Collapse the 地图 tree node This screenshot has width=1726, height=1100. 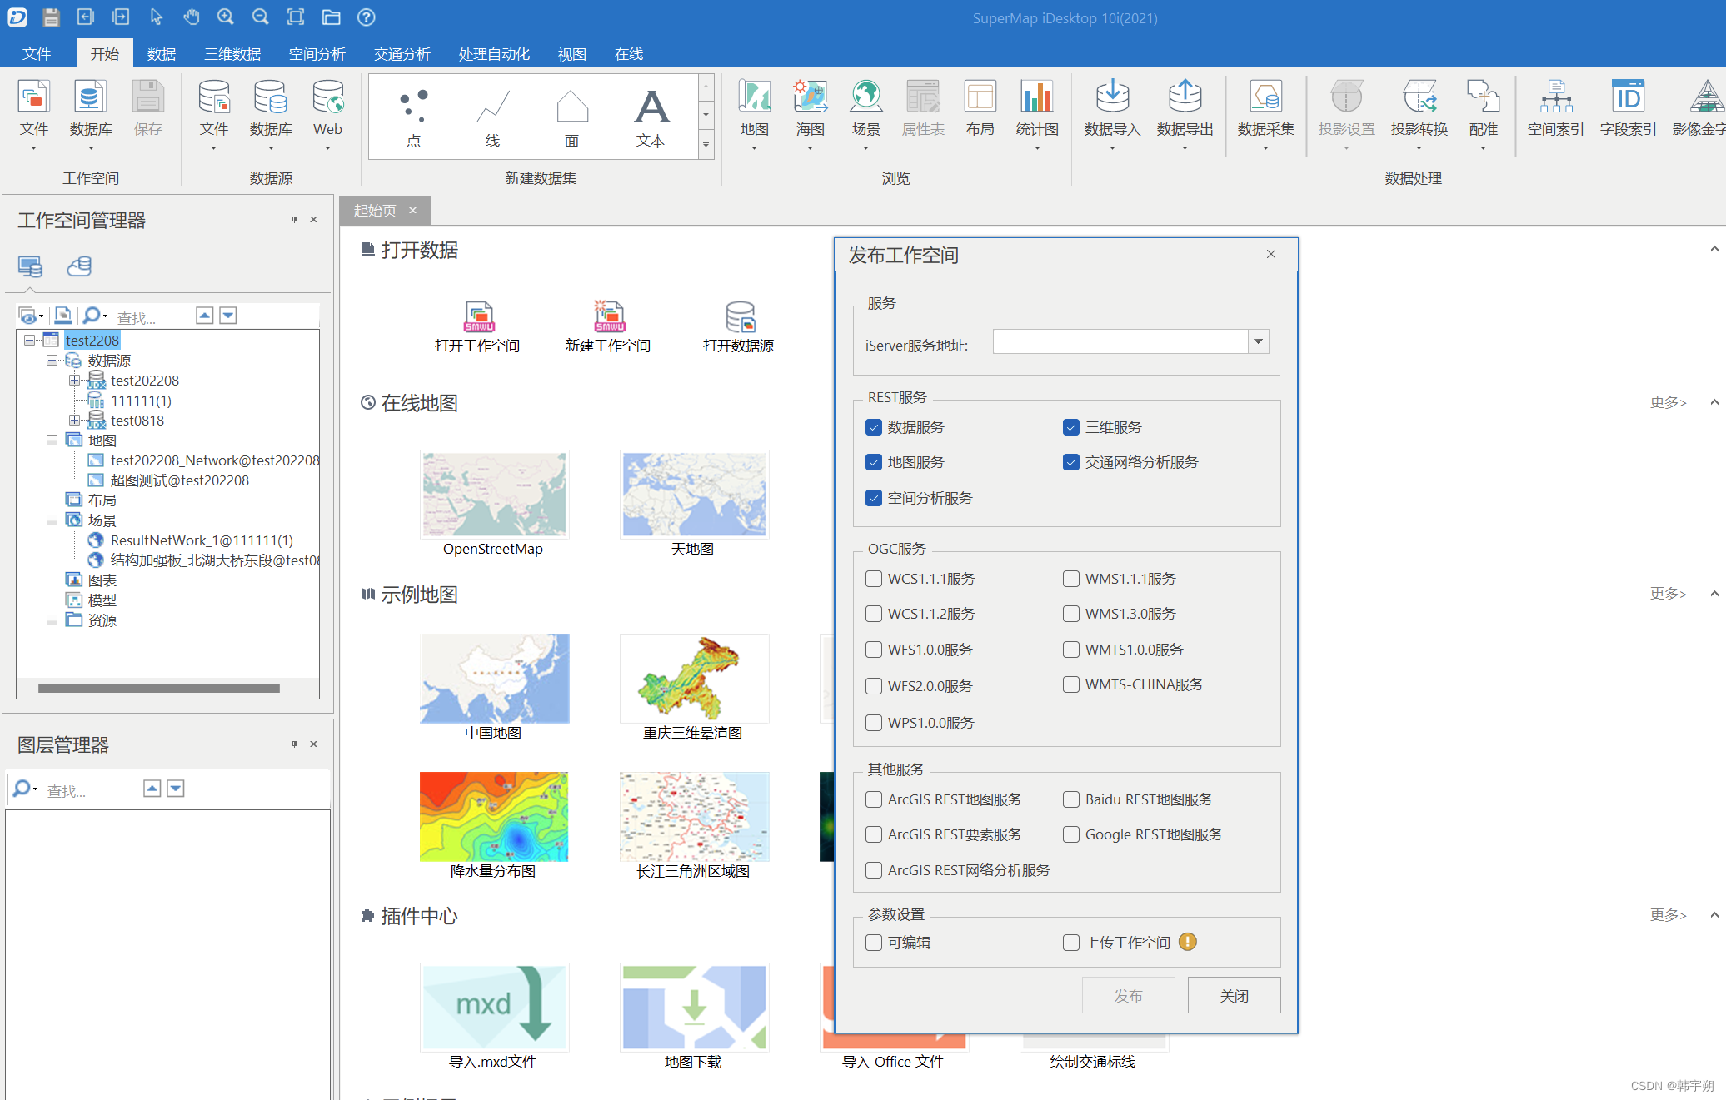coord(52,440)
